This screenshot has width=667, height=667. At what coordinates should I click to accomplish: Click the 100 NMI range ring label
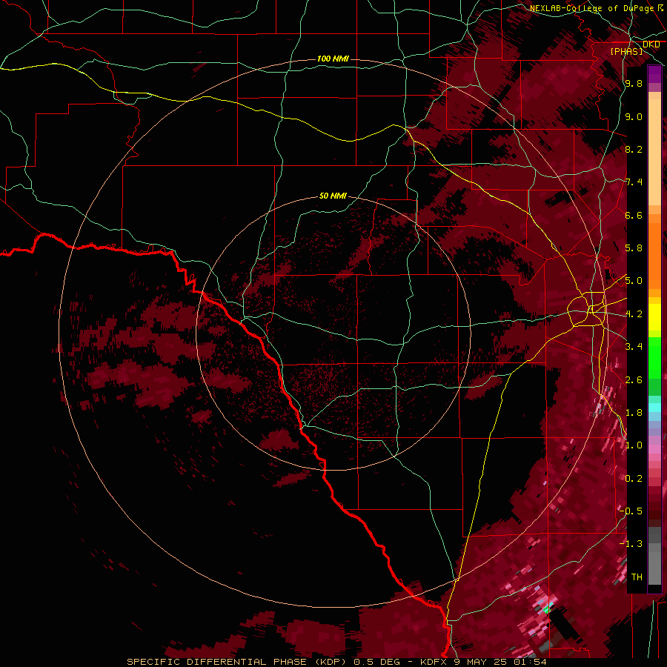click(333, 59)
